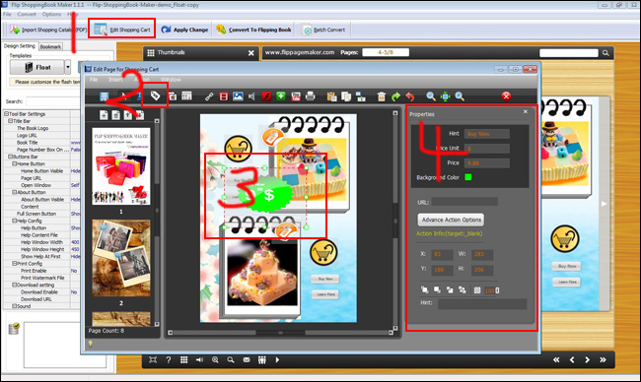Image resolution: width=641 pixels, height=382 pixels.
Task: Open the Options menu in the main window
Action: click(51, 15)
